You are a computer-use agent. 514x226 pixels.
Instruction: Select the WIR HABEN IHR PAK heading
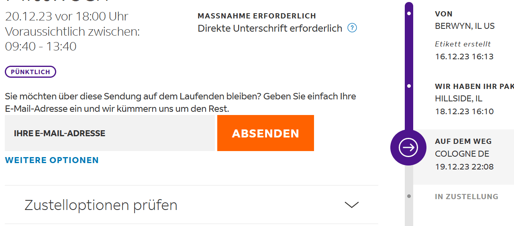474,86
